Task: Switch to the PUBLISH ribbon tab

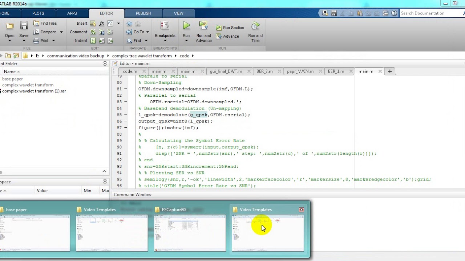Action: click(x=143, y=13)
